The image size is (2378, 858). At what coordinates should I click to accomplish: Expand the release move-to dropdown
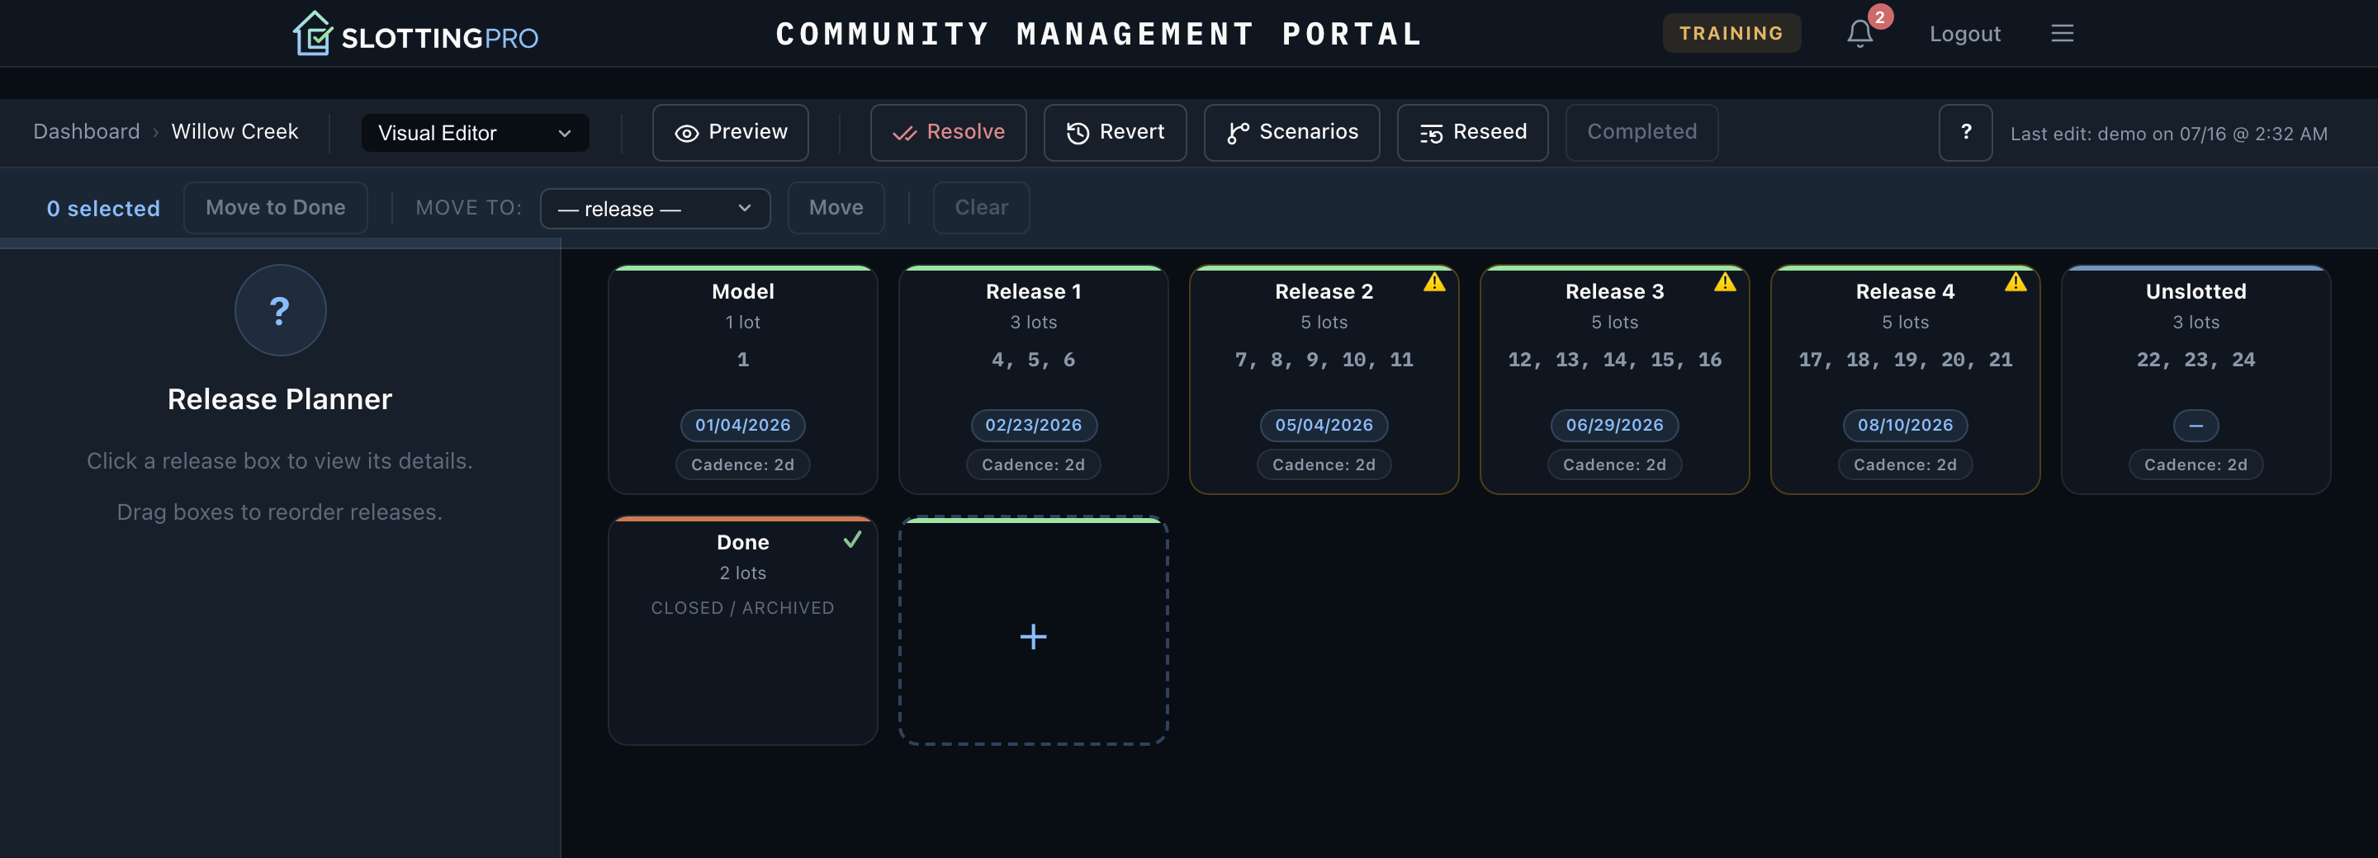click(655, 209)
